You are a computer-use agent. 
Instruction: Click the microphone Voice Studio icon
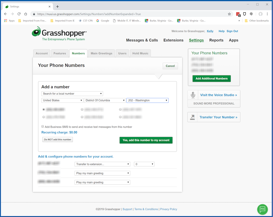[193, 95]
